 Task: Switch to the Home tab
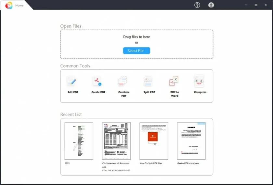(19, 6)
